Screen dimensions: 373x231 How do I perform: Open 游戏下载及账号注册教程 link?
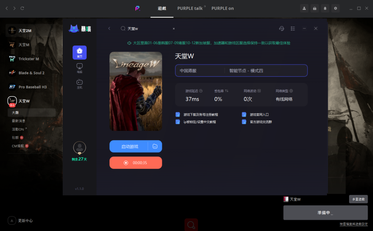[x=201, y=115]
